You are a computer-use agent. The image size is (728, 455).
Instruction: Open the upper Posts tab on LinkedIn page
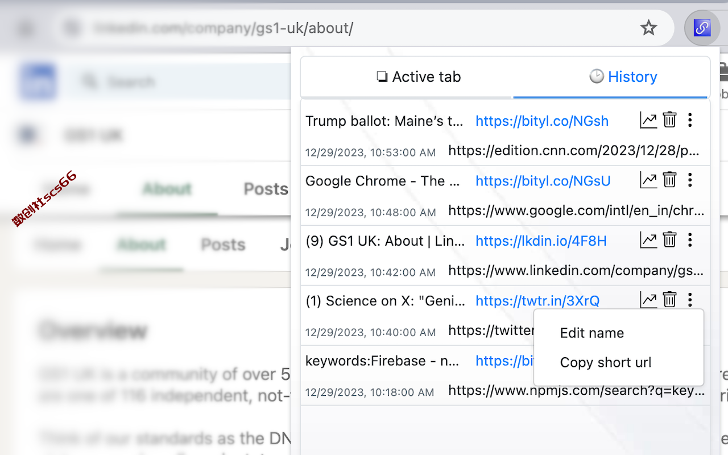[266, 189]
